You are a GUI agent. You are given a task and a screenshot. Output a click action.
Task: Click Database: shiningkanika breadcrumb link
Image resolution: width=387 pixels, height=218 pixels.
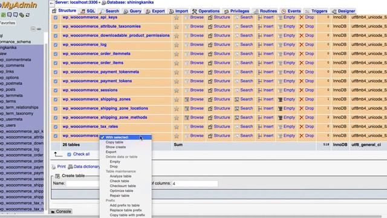[x=130, y=2]
